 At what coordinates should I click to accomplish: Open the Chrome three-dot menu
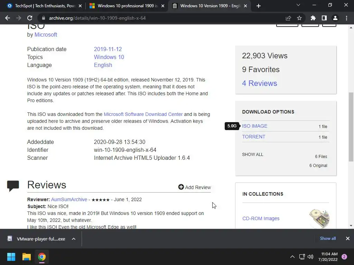[346, 18]
